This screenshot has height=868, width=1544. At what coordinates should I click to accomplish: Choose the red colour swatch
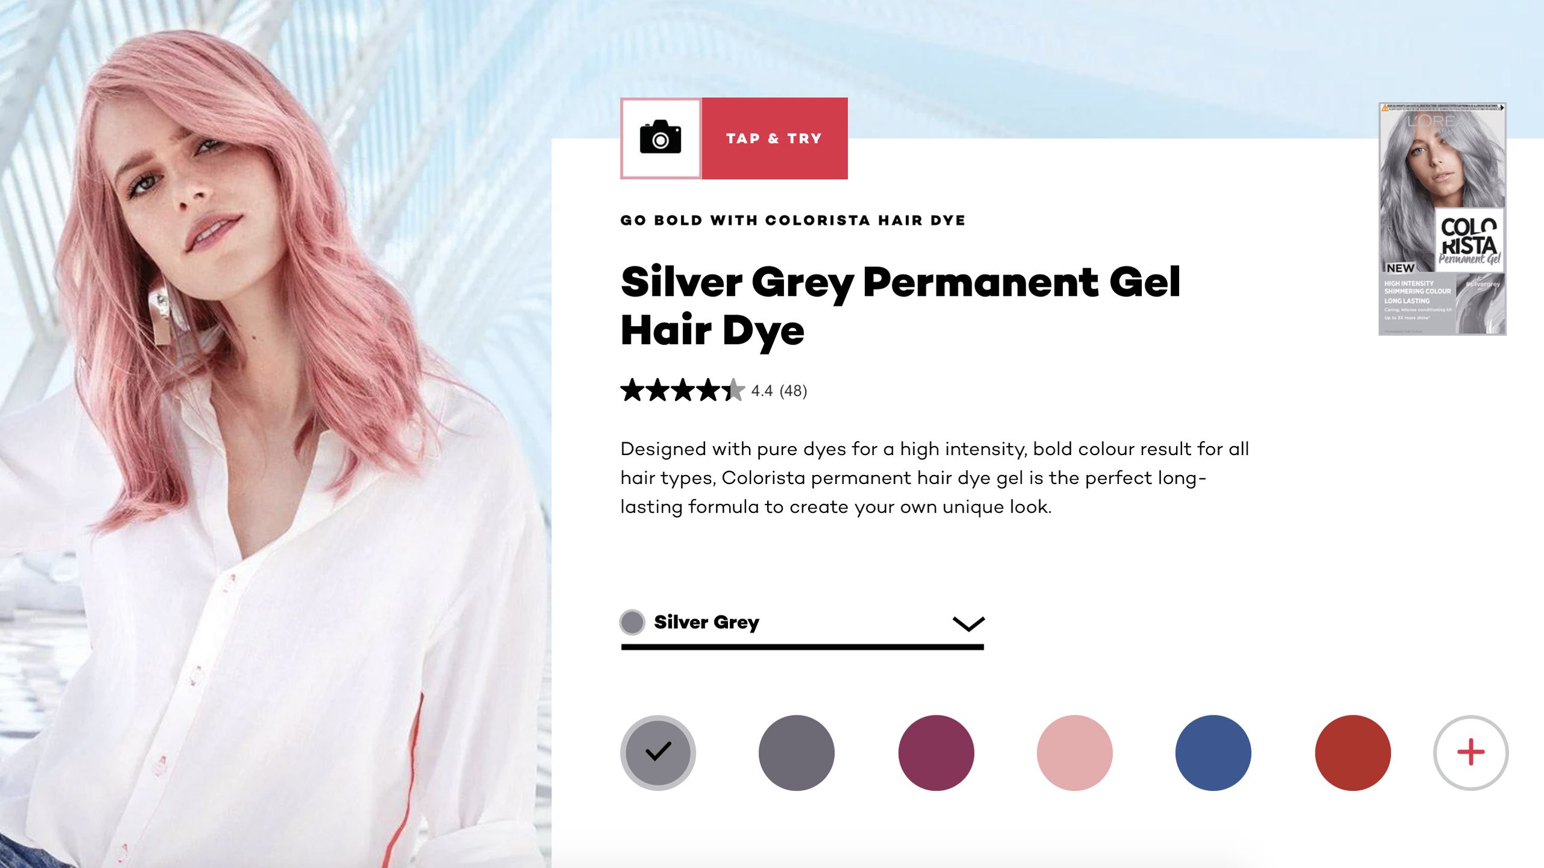[x=1353, y=753]
